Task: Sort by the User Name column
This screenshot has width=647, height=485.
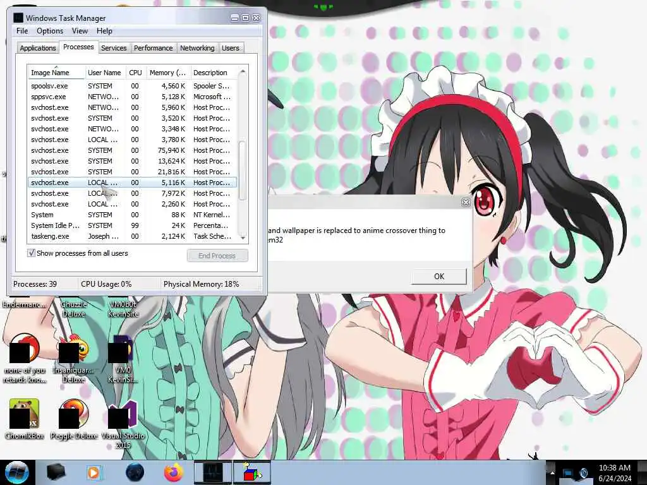Action: pyautogui.click(x=104, y=73)
